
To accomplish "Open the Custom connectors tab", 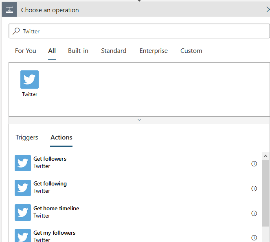I will coord(191,51).
